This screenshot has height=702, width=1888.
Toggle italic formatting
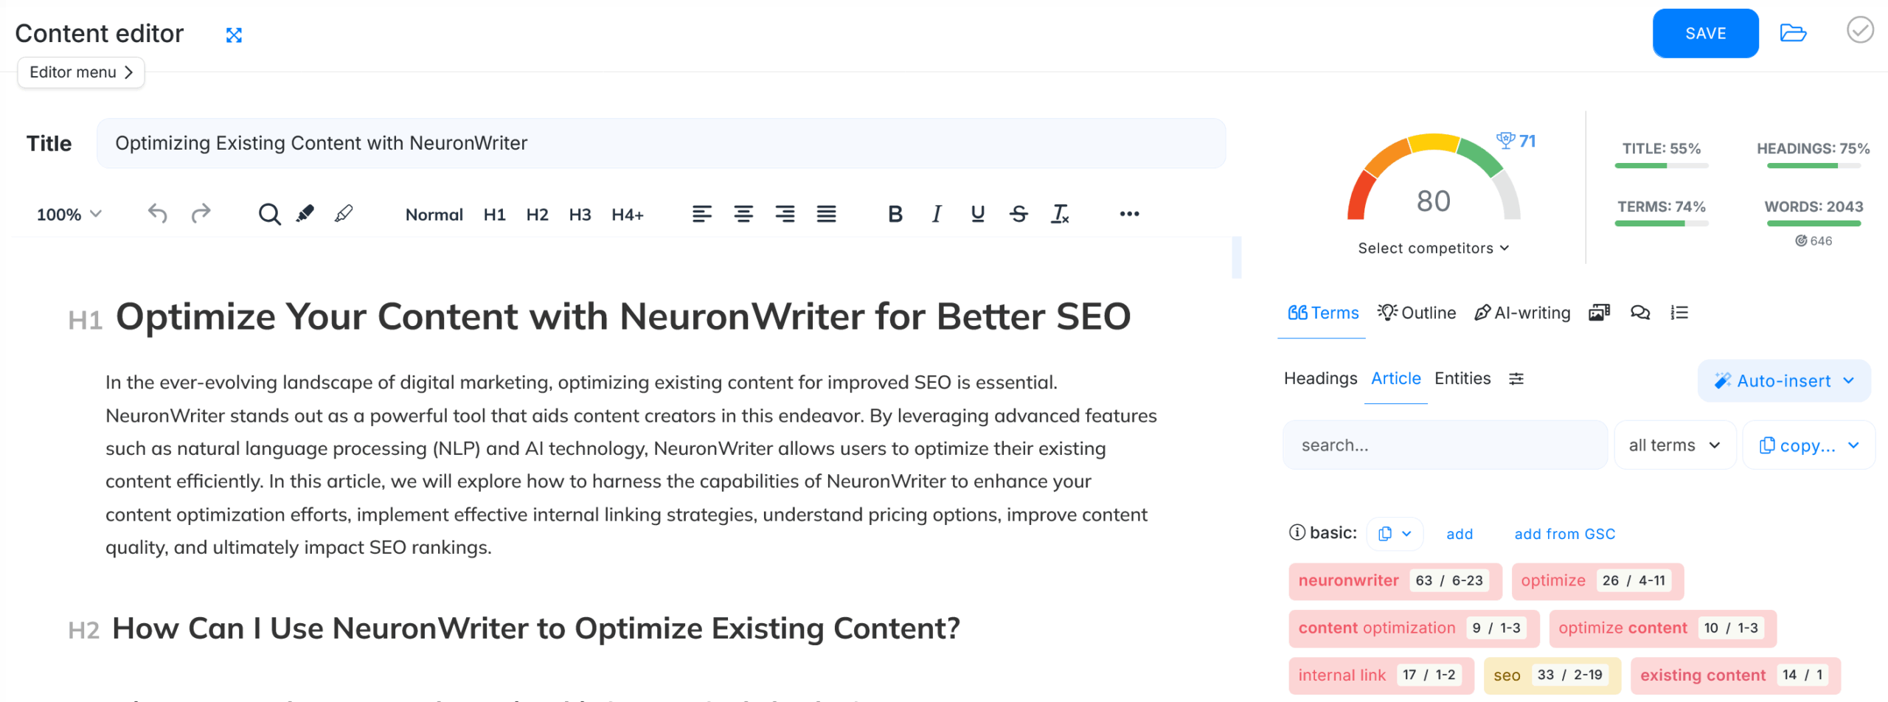pyautogui.click(x=936, y=214)
